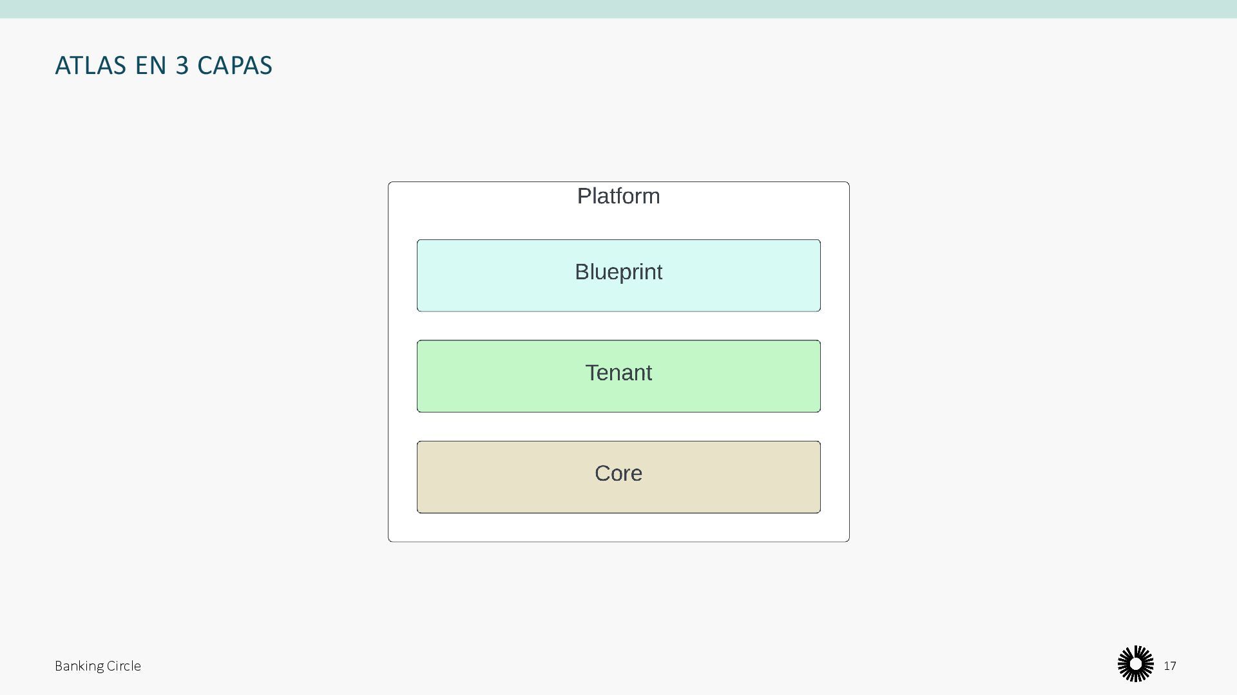Click the Banking Circle footer text
The width and height of the screenshot is (1237, 695).
[x=97, y=666]
